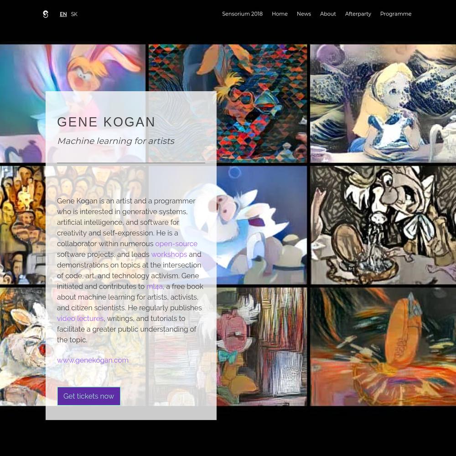Viewport: 456px width, 456px height.
Task: Navigate to the Afterparty page
Action: pos(358,14)
